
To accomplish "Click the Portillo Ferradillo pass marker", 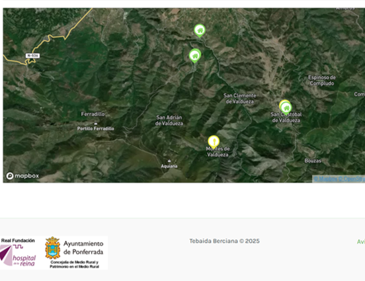I will [95, 124].
